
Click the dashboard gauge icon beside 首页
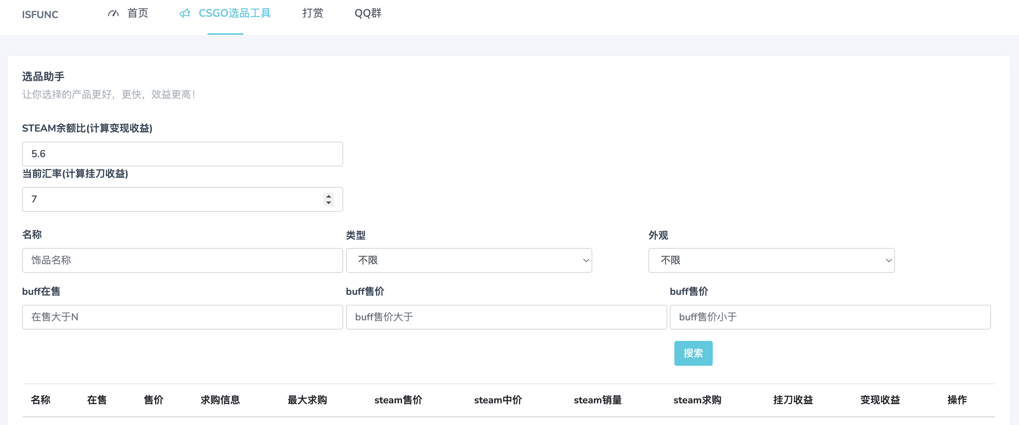point(113,13)
